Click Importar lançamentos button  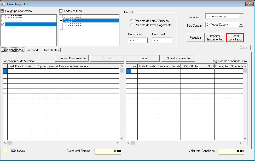[x=215, y=38]
